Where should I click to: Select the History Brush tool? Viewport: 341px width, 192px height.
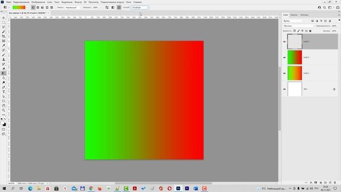point(4,64)
